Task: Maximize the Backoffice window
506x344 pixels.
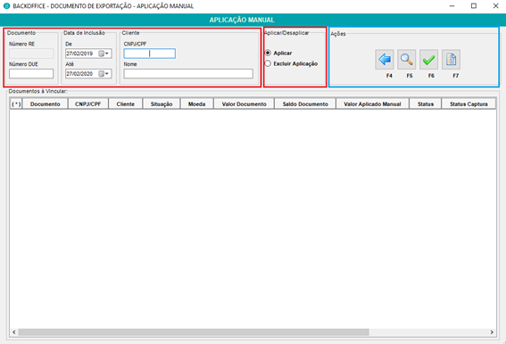Action: (x=474, y=6)
